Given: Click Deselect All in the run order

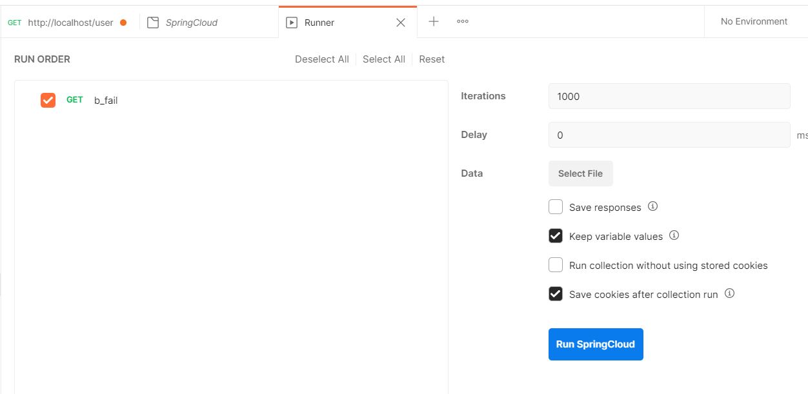Looking at the screenshot, I should click(x=322, y=59).
